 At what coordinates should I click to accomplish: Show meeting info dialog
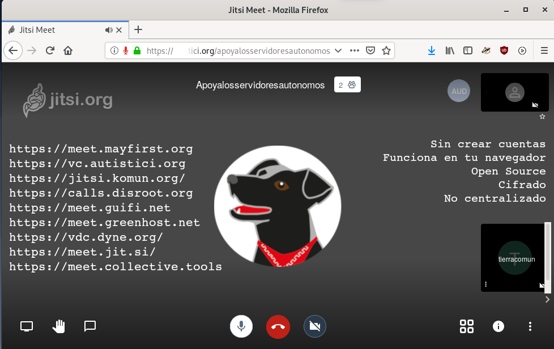(x=498, y=326)
